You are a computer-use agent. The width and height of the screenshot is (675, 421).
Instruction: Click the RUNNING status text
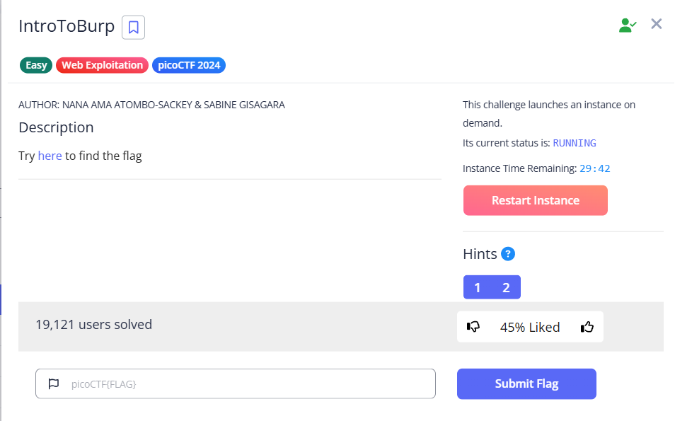tap(575, 143)
